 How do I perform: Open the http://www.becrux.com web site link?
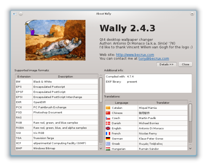pyautogui.click(x=135, y=55)
